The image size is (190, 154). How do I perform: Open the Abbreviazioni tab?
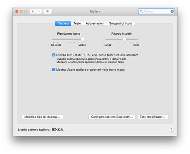point(95,23)
